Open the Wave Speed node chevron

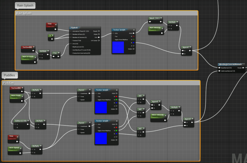click(x=21, y=149)
